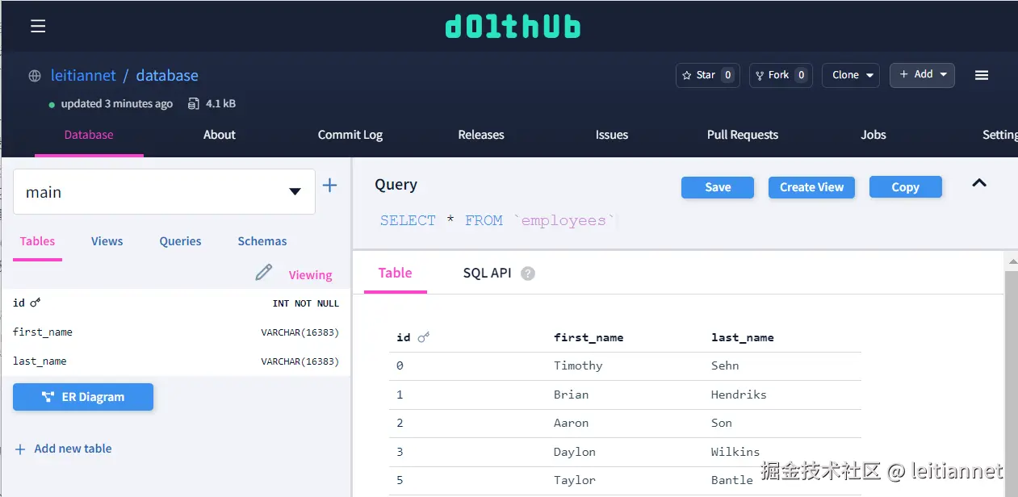This screenshot has height=497, width=1018.
Task: Switch to the Database tab
Action: (89, 135)
